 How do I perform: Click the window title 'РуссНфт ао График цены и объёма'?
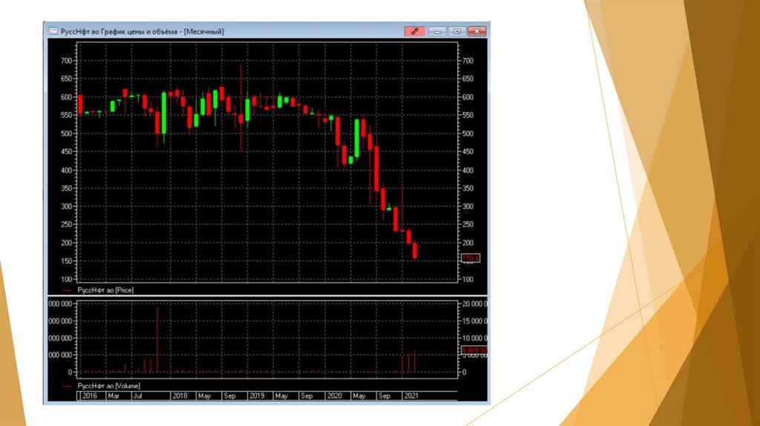(119, 31)
